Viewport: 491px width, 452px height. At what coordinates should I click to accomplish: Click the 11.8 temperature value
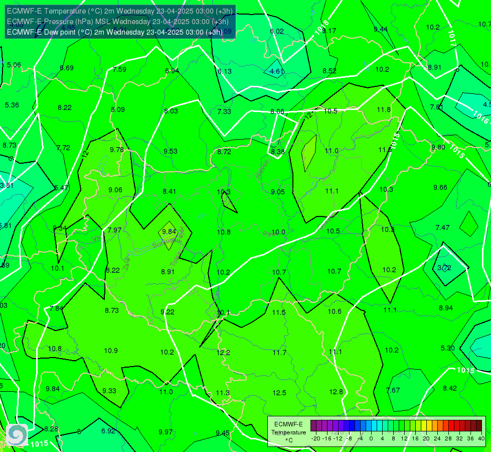pyautogui.click(x=384, y=109)
